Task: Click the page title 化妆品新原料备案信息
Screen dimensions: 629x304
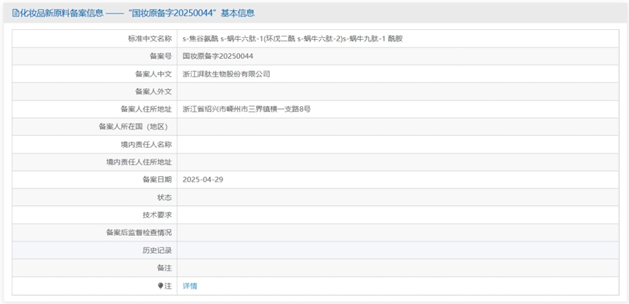Action: (62, 13)
